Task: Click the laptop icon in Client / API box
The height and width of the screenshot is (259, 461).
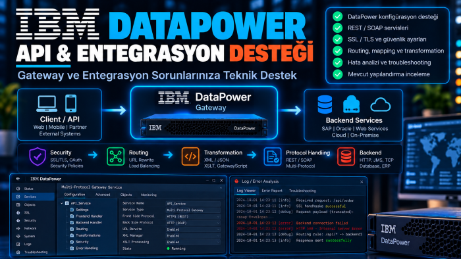Action: tap(47, 104)
